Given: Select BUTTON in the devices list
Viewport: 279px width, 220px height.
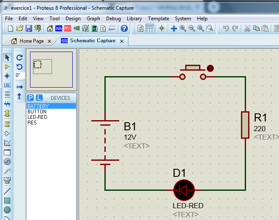Looking at the screenshot, I should pyautogui.click(x=37, y=112).
